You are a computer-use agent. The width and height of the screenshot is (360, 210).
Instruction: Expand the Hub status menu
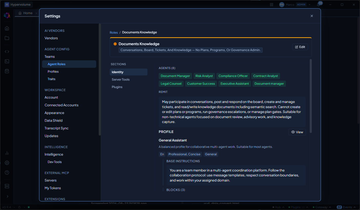point(278,207)
